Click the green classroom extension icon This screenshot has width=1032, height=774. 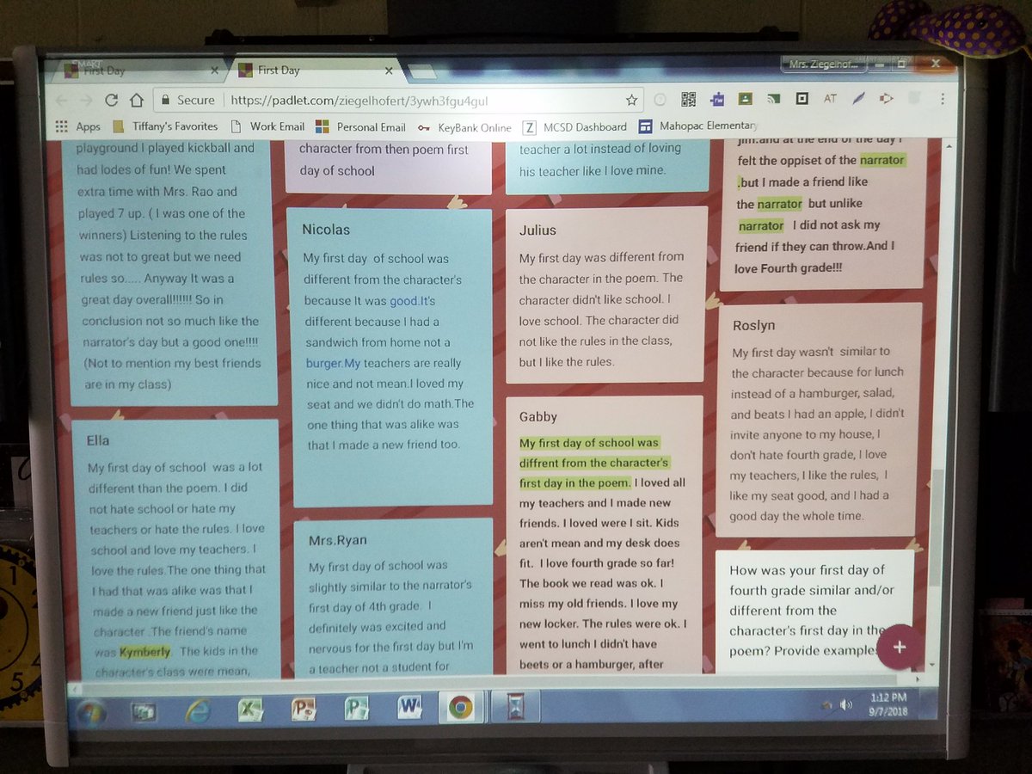(746, 99)
